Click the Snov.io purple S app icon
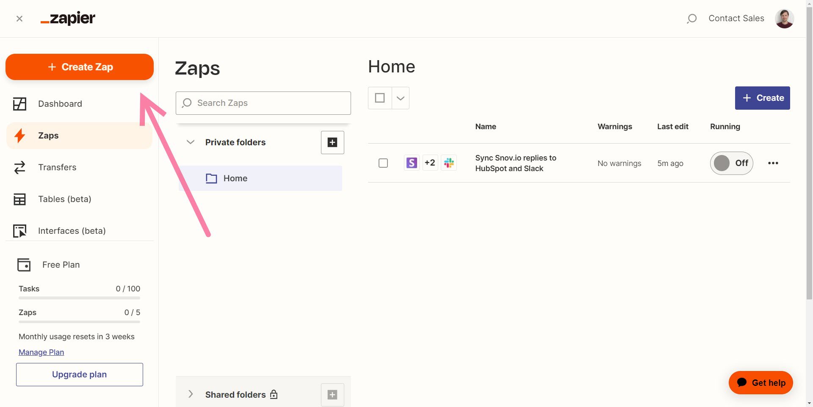The image size is (813, 407). pos(412,163)
